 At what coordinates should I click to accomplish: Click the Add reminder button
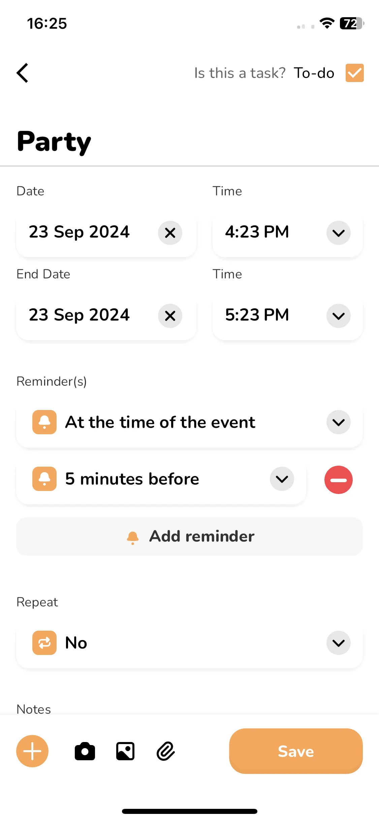[x=189, y=537]
